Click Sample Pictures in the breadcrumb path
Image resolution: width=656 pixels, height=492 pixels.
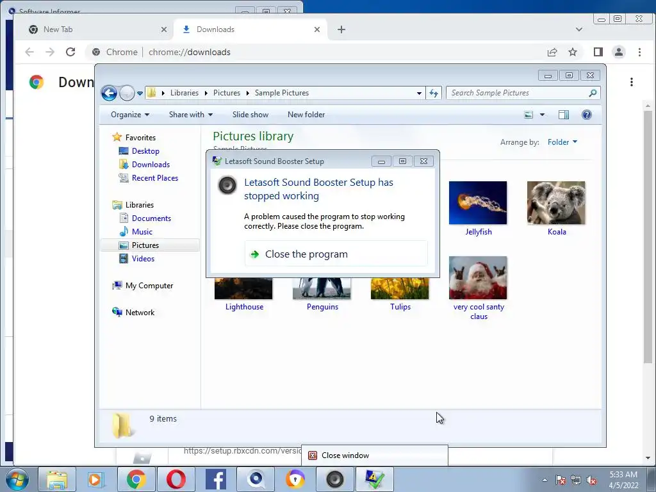tap(282, 93)
